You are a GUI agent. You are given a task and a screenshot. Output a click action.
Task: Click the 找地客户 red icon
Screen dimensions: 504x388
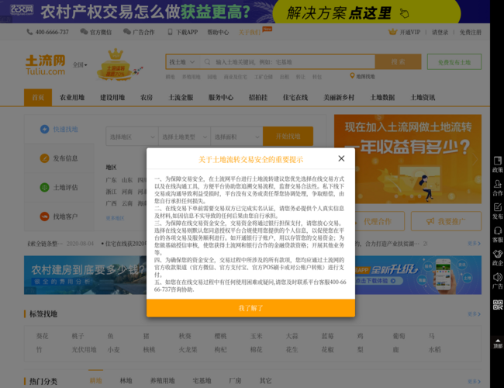[x=44, y=217]
